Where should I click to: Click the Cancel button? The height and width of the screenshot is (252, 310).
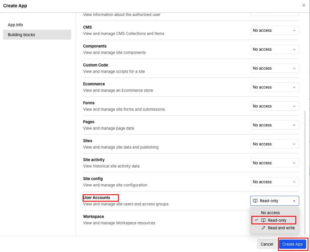point(267,244)
